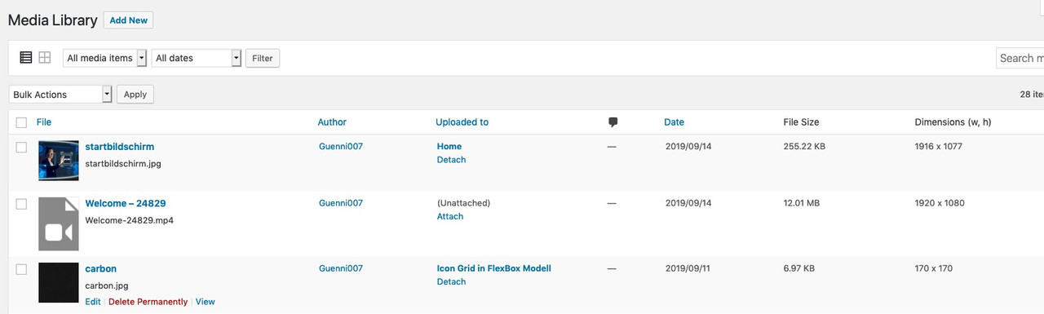This screenshot has height=314, width=1044.
Task: Open the All media items dropdown
Action: 104,58
